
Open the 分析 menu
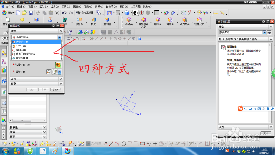(99, 7)
